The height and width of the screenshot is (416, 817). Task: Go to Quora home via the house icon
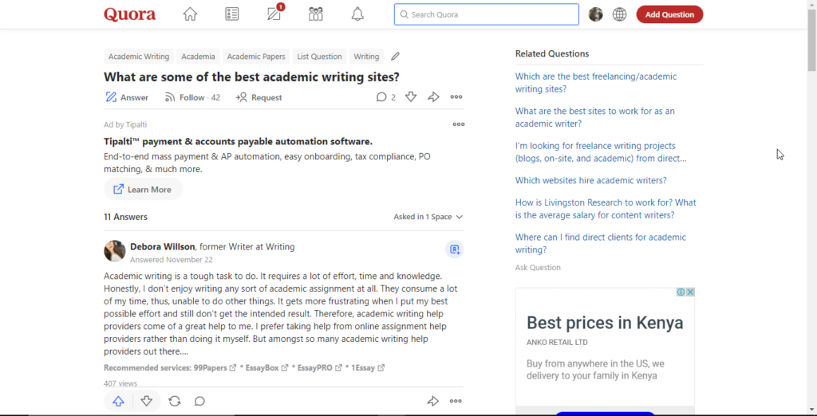[x=190, y=14]
